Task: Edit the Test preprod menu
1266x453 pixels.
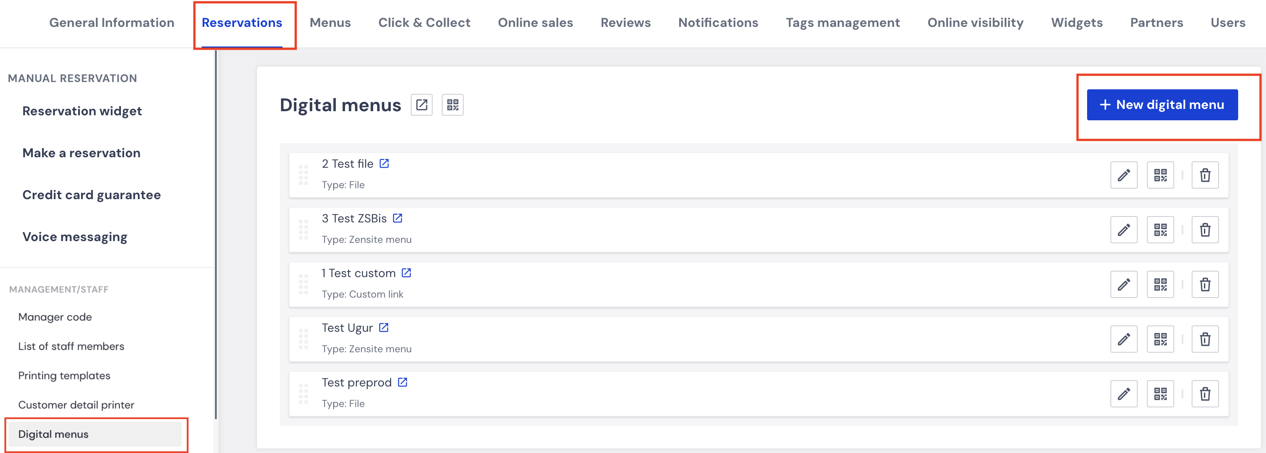Action: click(1124, 394)
